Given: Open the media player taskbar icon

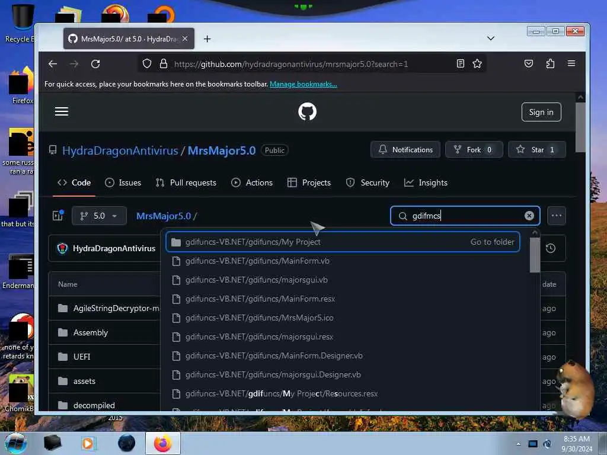Looking at the screenshot, I should 88,443.
